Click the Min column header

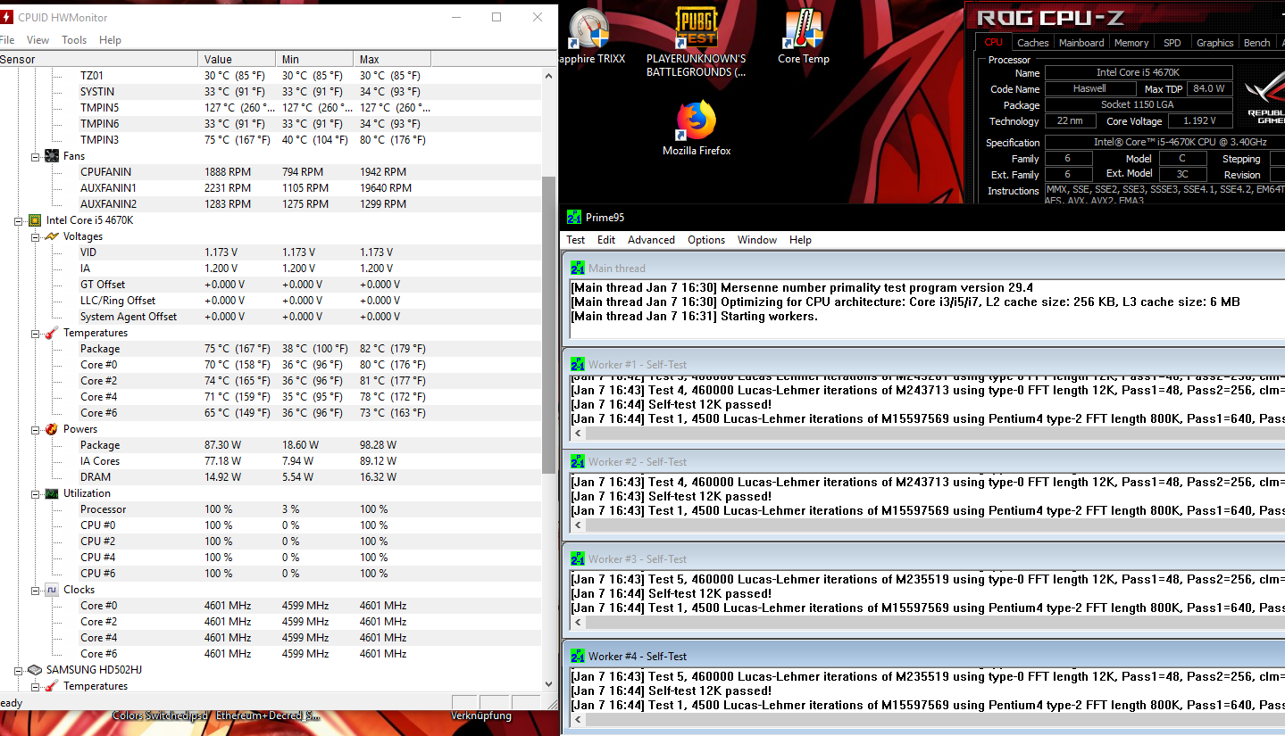click(x=314, y=59)
